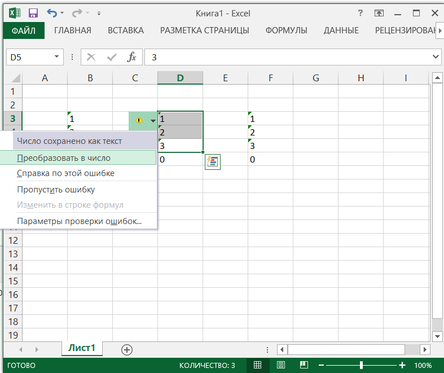Click the ГОТОВО status indicator
444x373 pixels.
(21, 365)
